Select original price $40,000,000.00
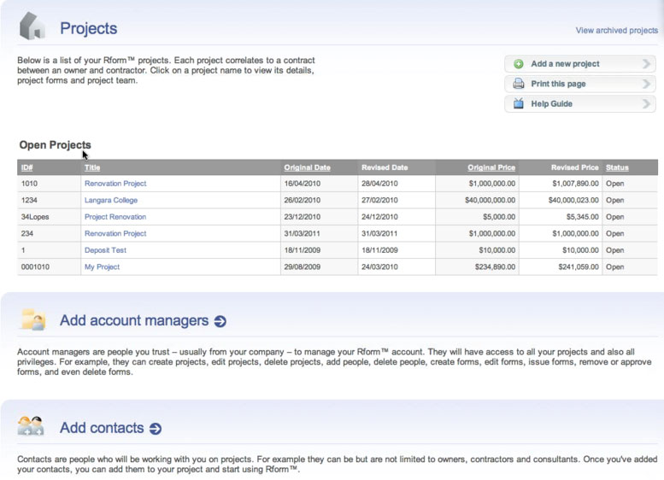This screenshot has height=480, width=664. (x=490, y=200)
